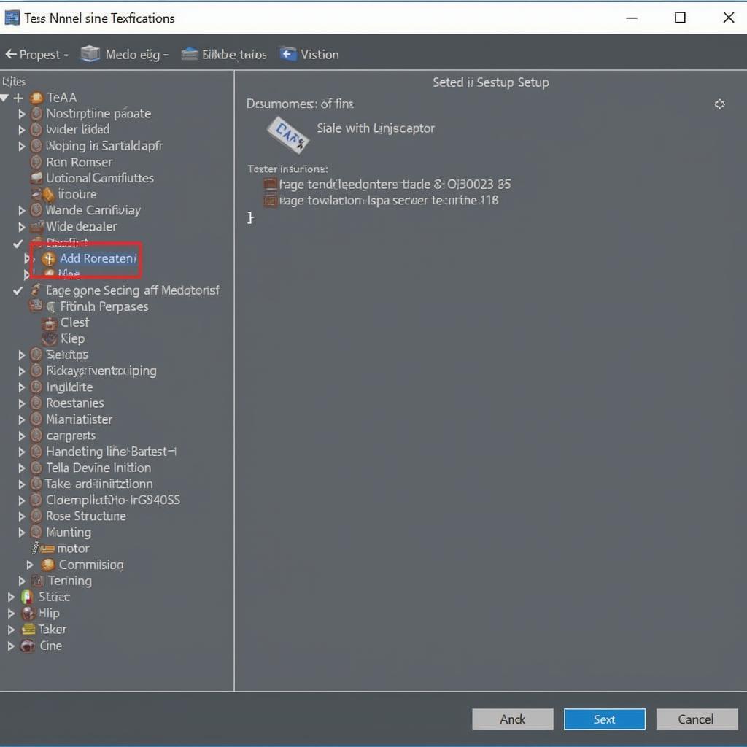This screenshot has width=747, height=747.
Task: Click the Eage gone Secing row icon
Action: tap(36, 290)
